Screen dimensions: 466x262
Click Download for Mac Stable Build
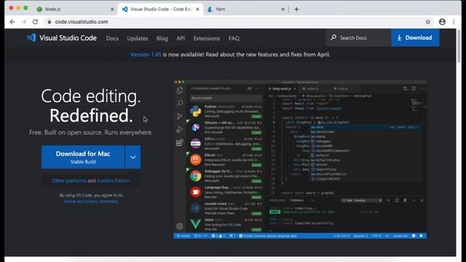[x=83, y=157]
